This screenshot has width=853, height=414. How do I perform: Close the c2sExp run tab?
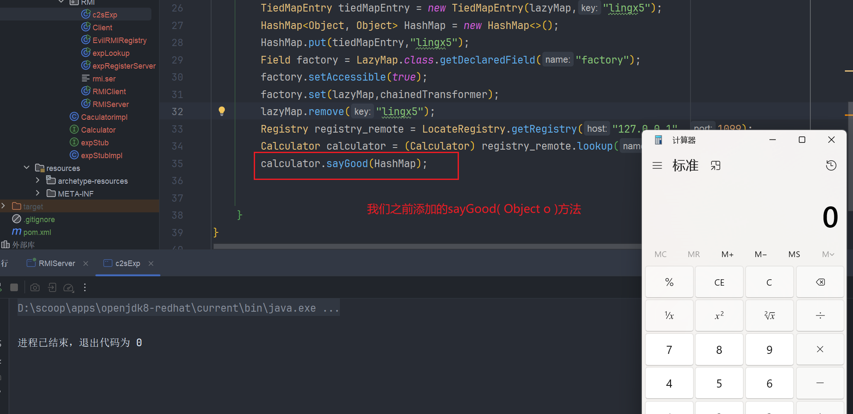[151, 263]
